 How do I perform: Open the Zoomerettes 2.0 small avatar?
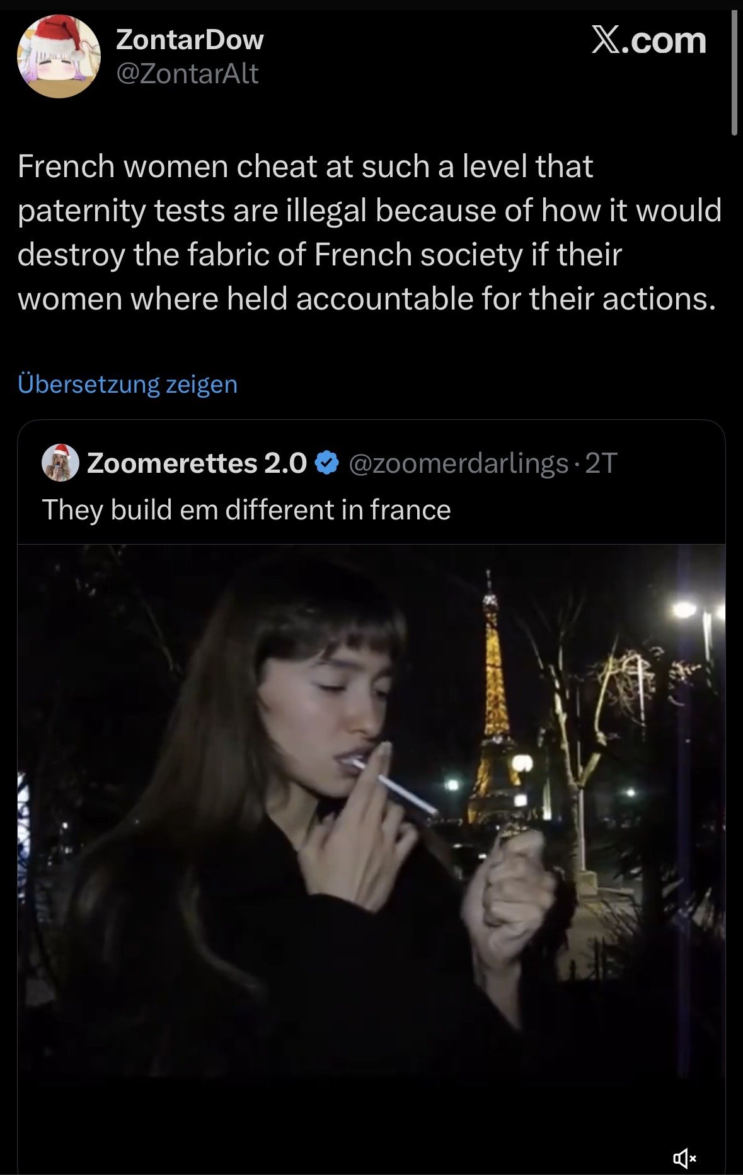point(60,463)
